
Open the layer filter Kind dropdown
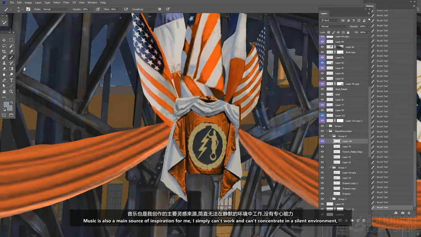coord(330,20)
